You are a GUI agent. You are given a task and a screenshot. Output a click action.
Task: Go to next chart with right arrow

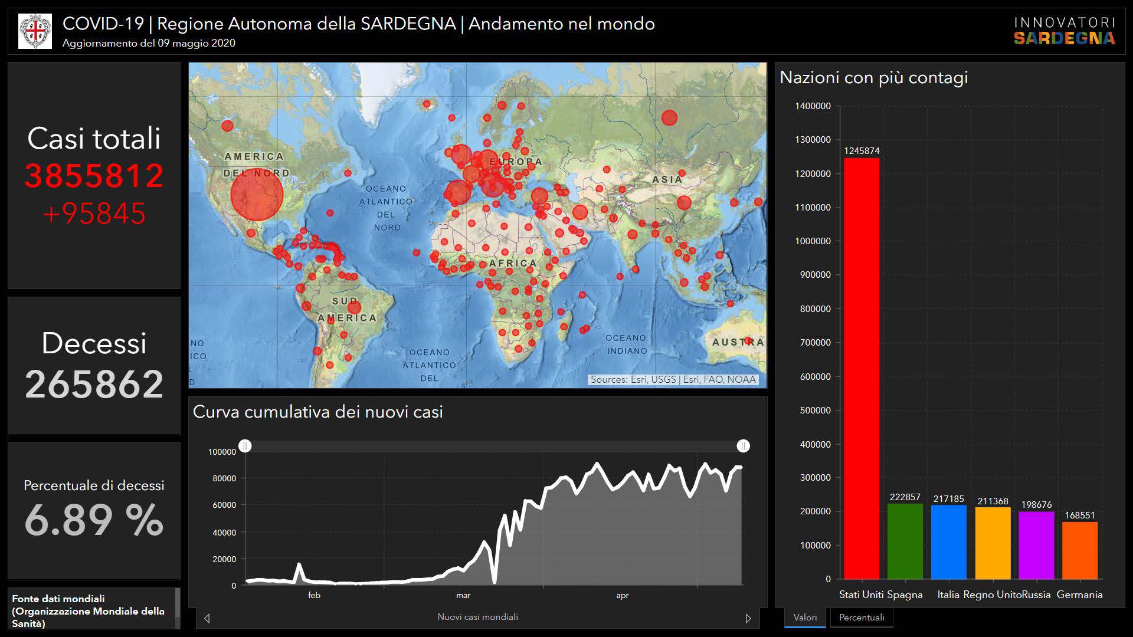tap(748, 618)
